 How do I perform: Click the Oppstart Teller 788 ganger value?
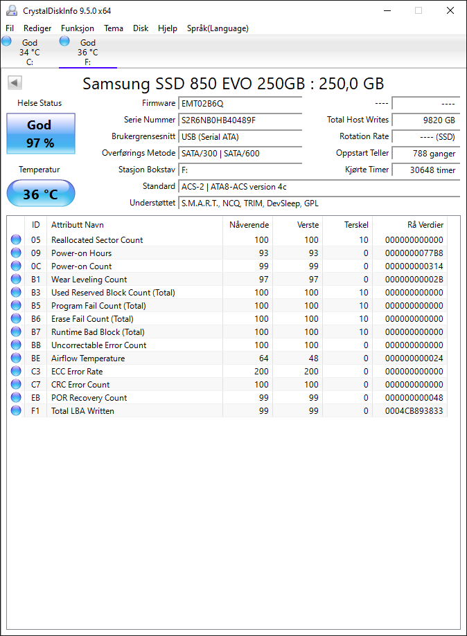426,154
